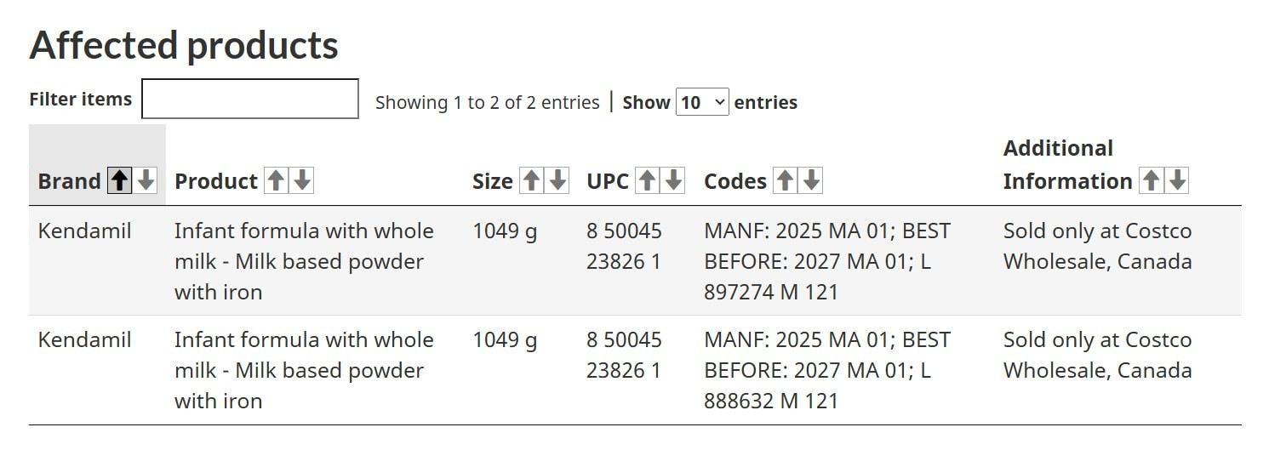This screenshot has width=1269, height=450.
Task: Select the L 888632 M 121 codes cell
Action: point(826,370)
